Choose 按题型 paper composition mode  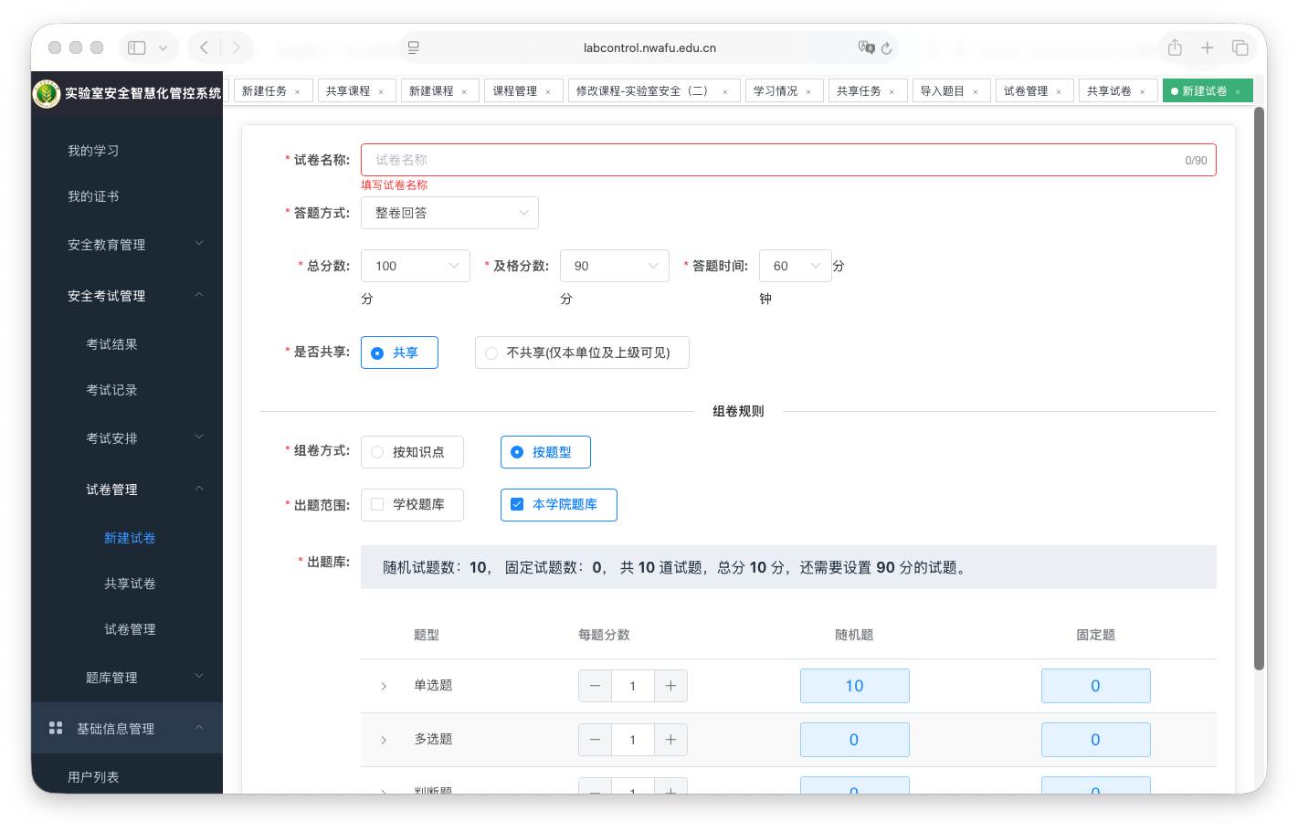[545, 452]
